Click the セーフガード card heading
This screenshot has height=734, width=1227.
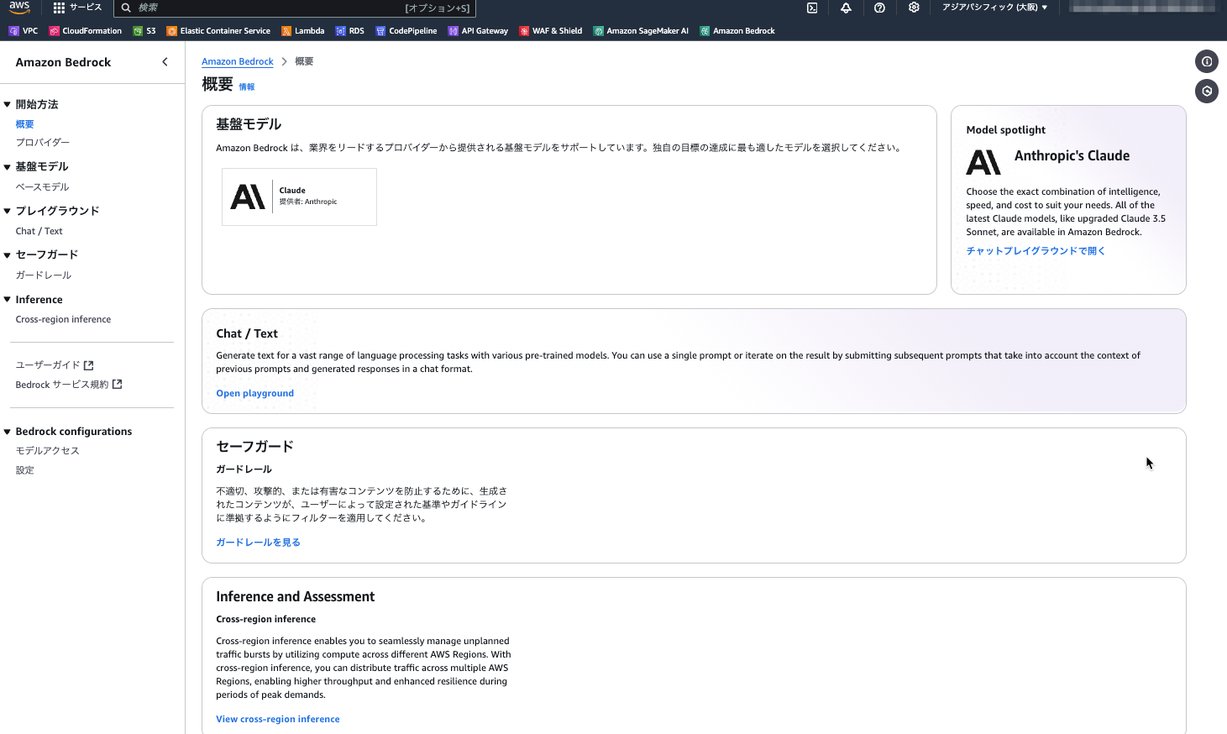point(254,447)
